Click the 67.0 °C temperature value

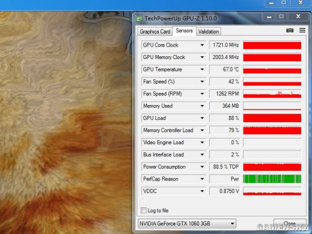coord(225,69)
